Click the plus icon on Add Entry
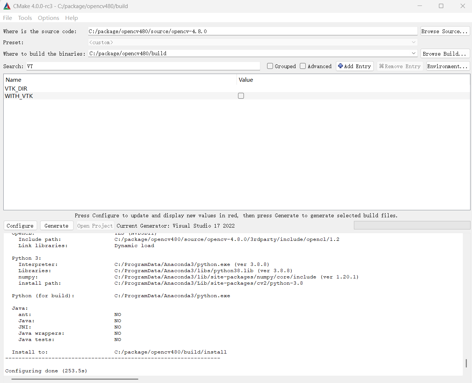Screen dimensions: 472x383 pyautogui.click(x=340, y=66)
